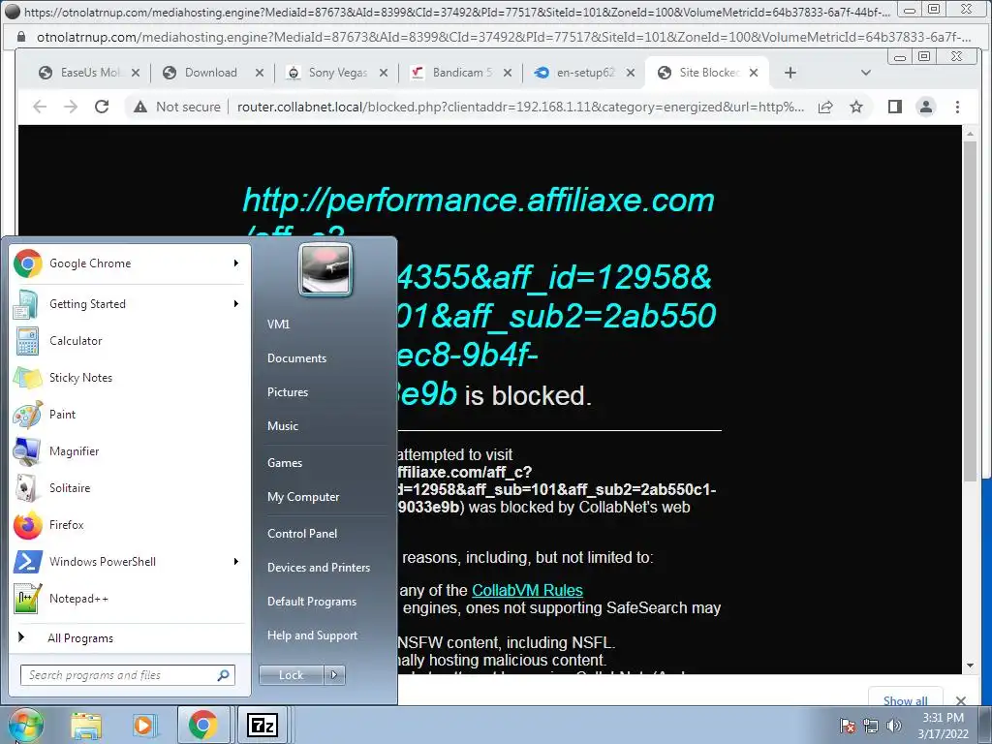Click the page vertical scrollbar thumb

tap(970, 311)
